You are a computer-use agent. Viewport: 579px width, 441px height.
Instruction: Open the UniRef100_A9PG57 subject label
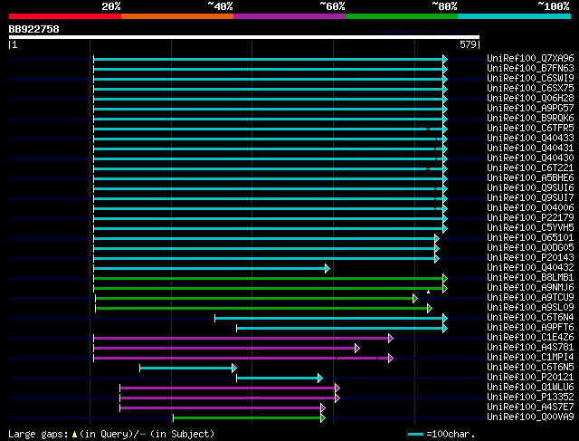pos(531,108)
